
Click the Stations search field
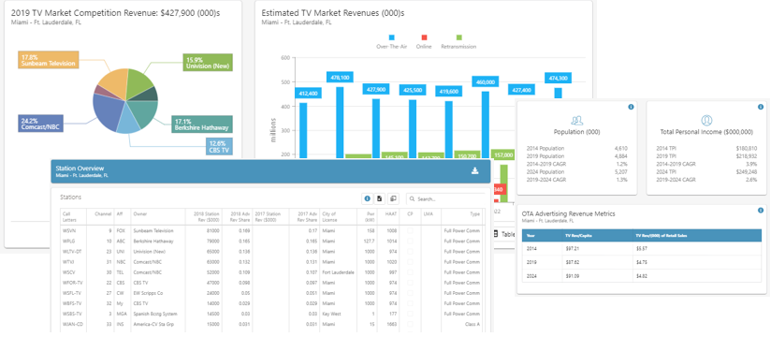click(445, 199)
